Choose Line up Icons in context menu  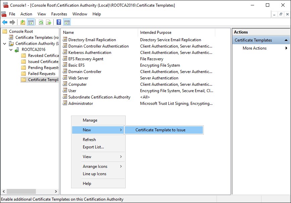pyautogui.click(x=98, y=174)
